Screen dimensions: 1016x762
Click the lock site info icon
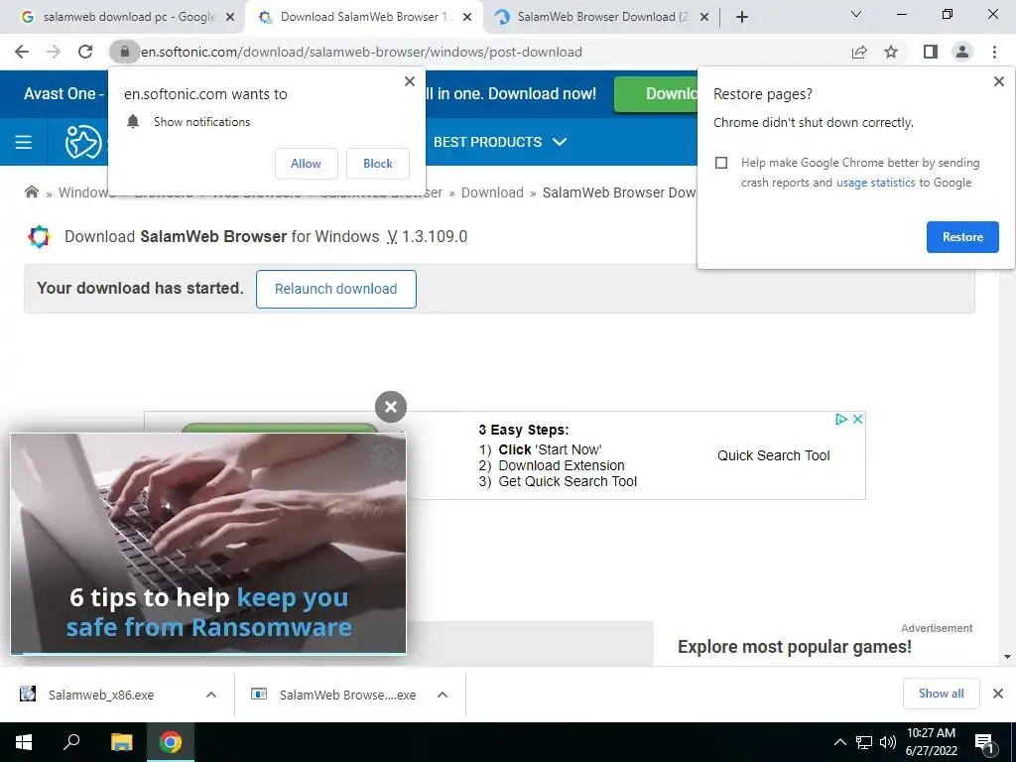pyautogui.click(x=124, y=52)
